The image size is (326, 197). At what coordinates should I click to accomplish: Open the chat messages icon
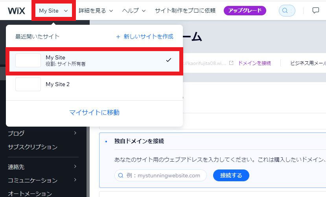(x=316, y=10)
